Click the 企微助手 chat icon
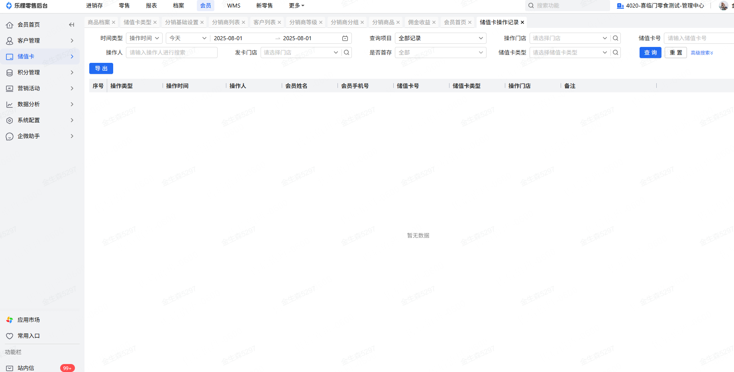Image resolution: width=734 pixels, height=372 pixels. (x=10, y=136)
